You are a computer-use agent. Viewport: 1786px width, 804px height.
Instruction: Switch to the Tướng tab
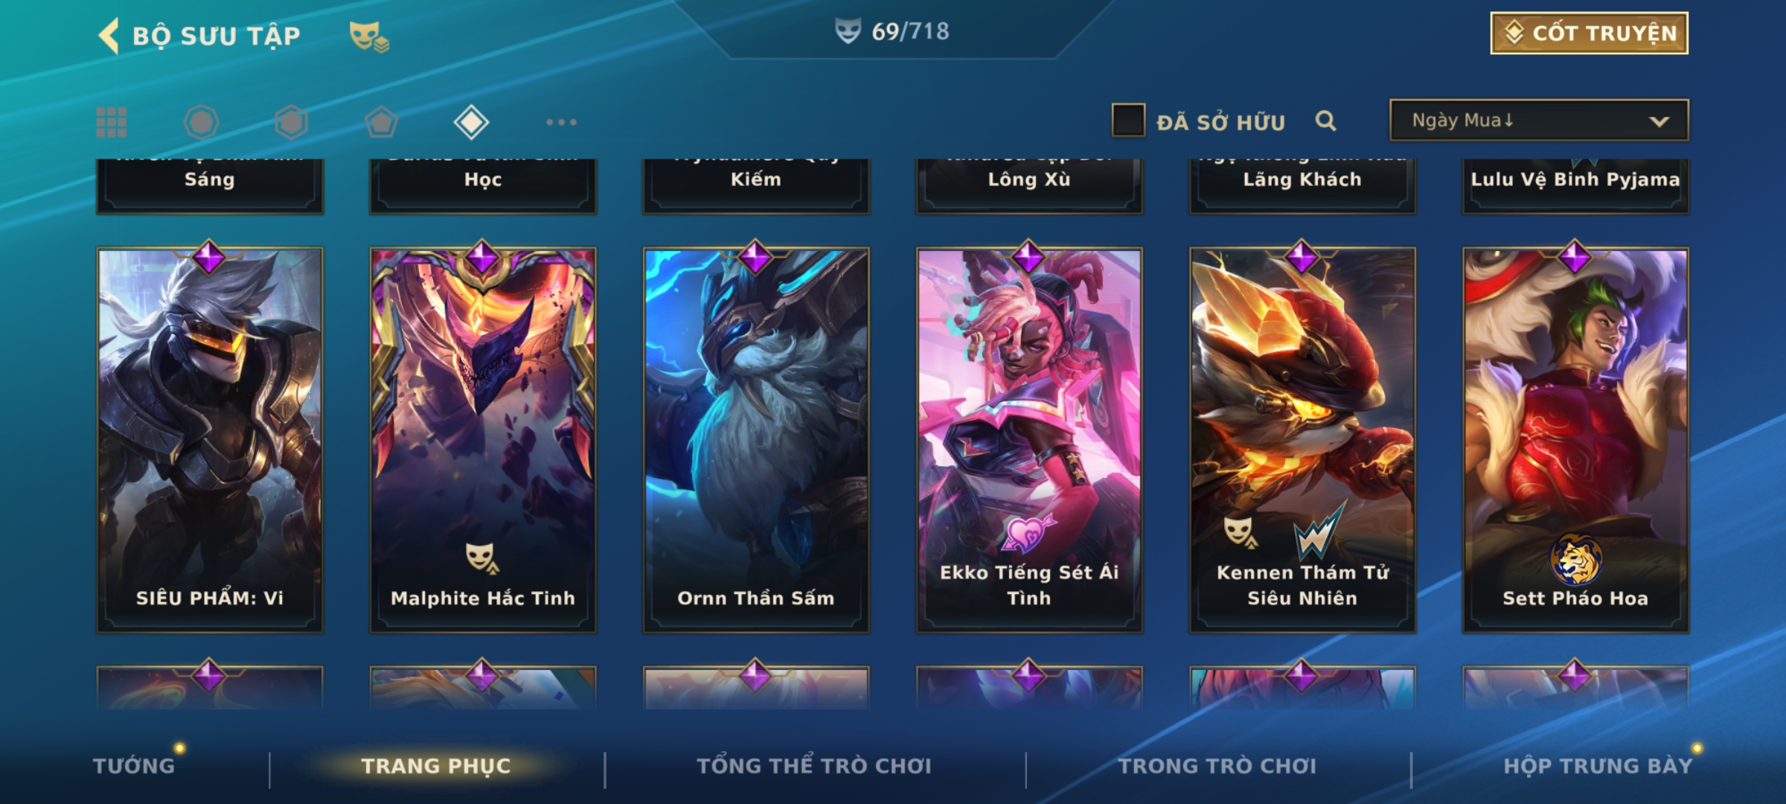tap(134, 766)
